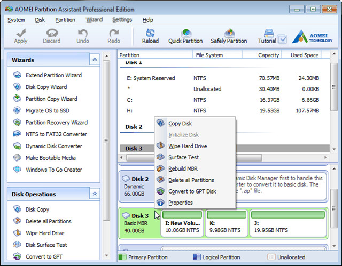
Task: Open the System menu
Action: (16, 20)
